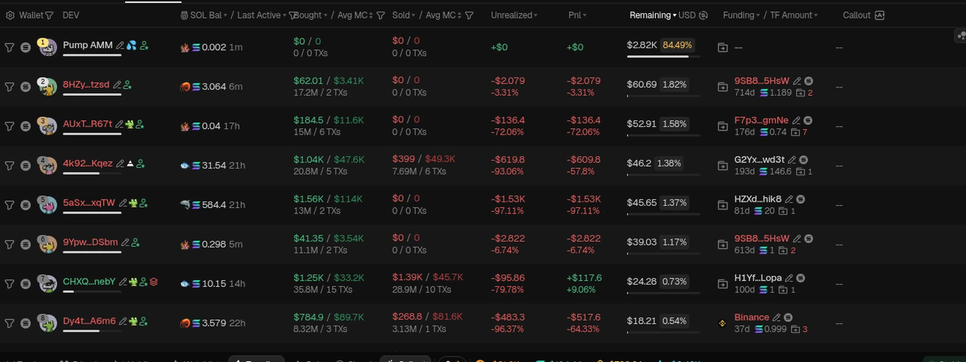Screen dimensions: 966x362
Task: Filter by the 8HZy...tzsd wallet row
Action: tap(9, 86)
